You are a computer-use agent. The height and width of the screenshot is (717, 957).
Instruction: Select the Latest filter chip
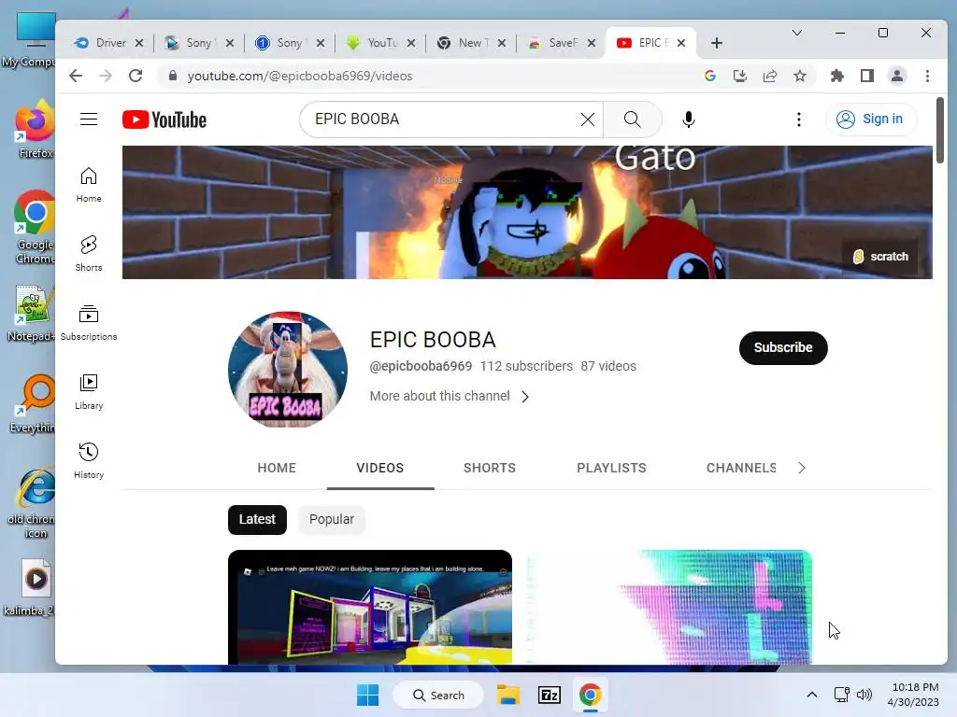pyautogui.click(x=257, y=519)
